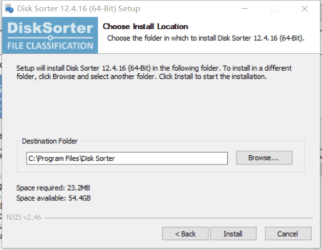322x250 pixels.
Task: Click the 'Choose the folder in which to install' subtitle
Action: click(x=206, y=38)
